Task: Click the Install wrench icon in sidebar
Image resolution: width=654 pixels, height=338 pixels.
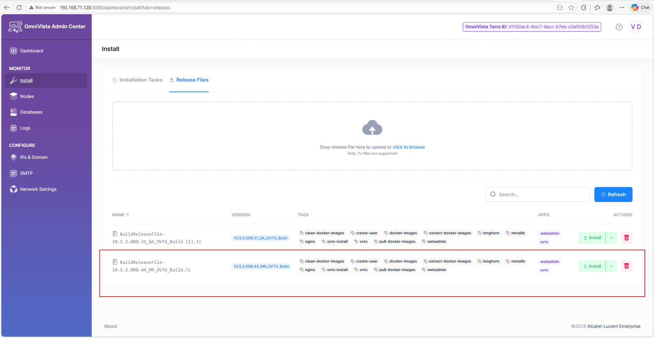Action: [14, 80]
